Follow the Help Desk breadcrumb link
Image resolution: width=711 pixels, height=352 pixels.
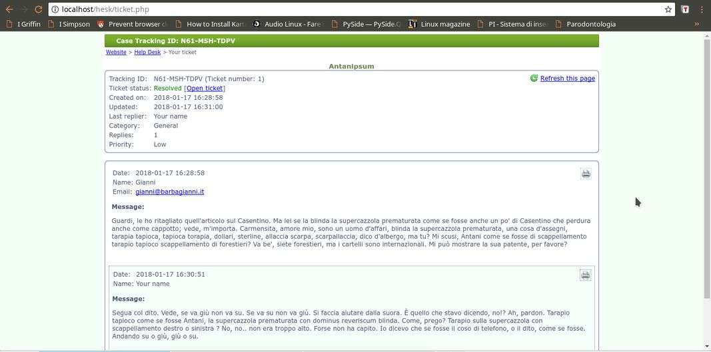[x=147, y=53]
